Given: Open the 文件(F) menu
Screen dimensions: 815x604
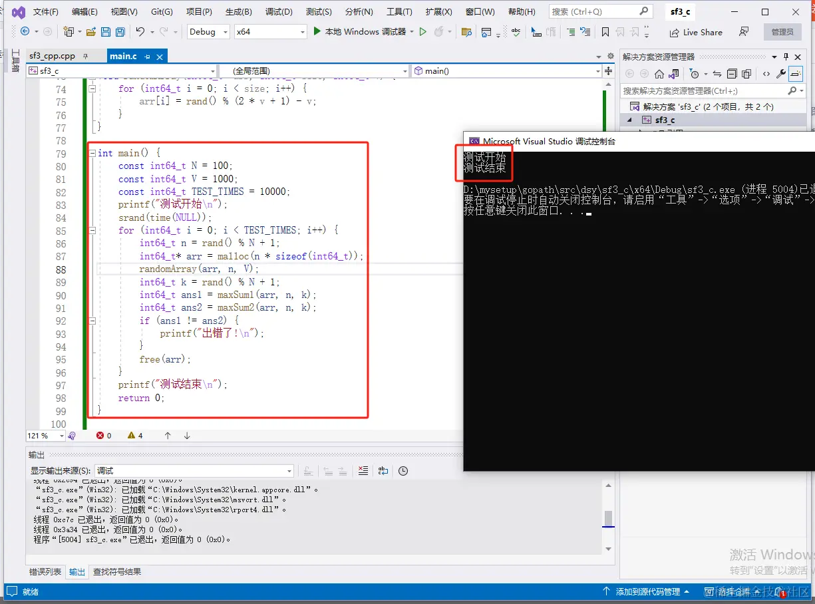Looking at the screenshot, I should [46, 12].
